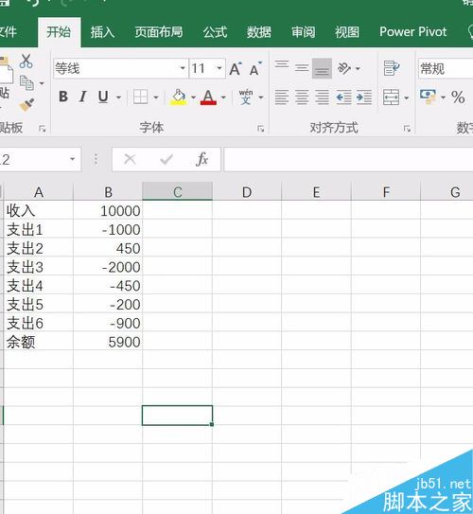Increase font size with large A
The image size is (473, 514).
236,69
